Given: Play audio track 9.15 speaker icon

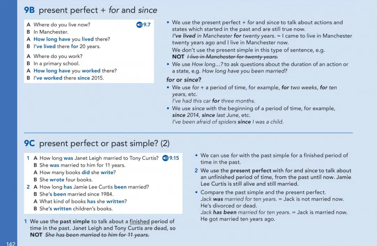Looking at the screenshot, I should (165, 158).
